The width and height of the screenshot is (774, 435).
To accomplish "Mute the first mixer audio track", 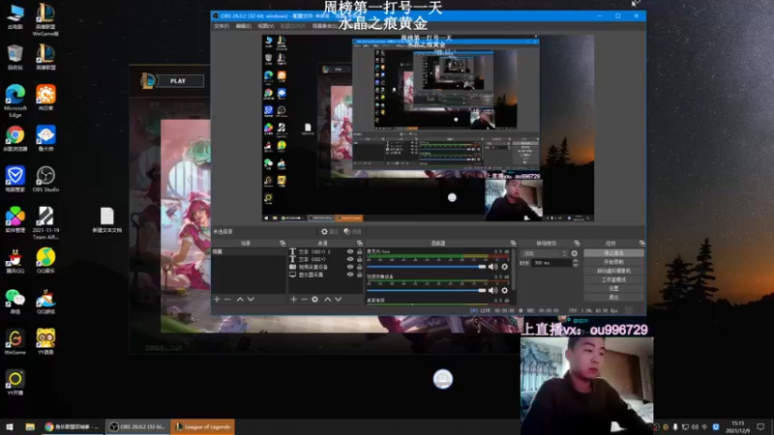I will (x=493, y=267).
